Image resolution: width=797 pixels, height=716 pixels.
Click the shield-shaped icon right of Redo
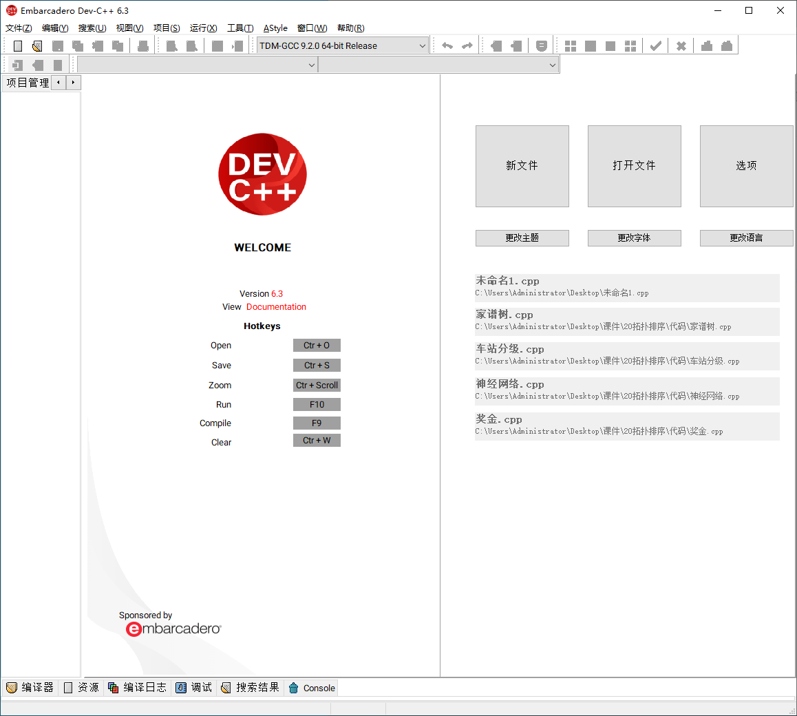click(x=542, y=45)
